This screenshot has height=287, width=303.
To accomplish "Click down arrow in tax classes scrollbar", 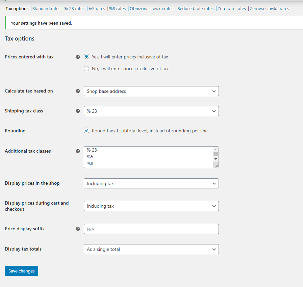I will tap(216, 159).
